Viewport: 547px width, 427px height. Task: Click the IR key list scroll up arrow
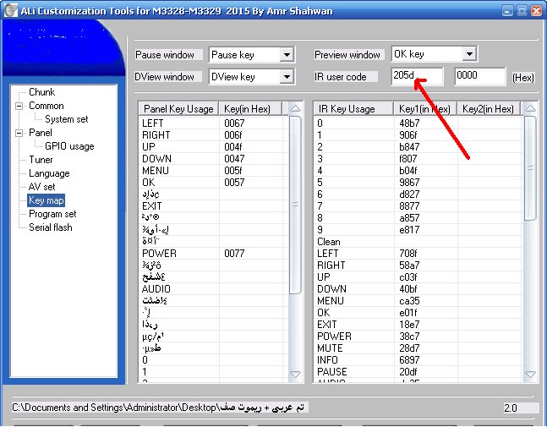(530, 108)
